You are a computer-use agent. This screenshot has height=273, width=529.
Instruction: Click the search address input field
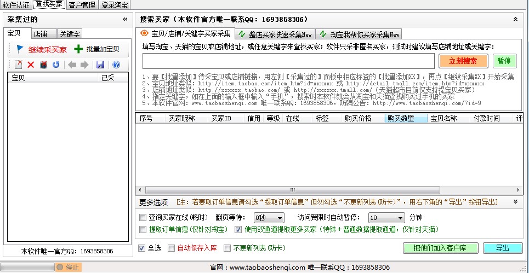pyautogui.click(x=288, y=61)
